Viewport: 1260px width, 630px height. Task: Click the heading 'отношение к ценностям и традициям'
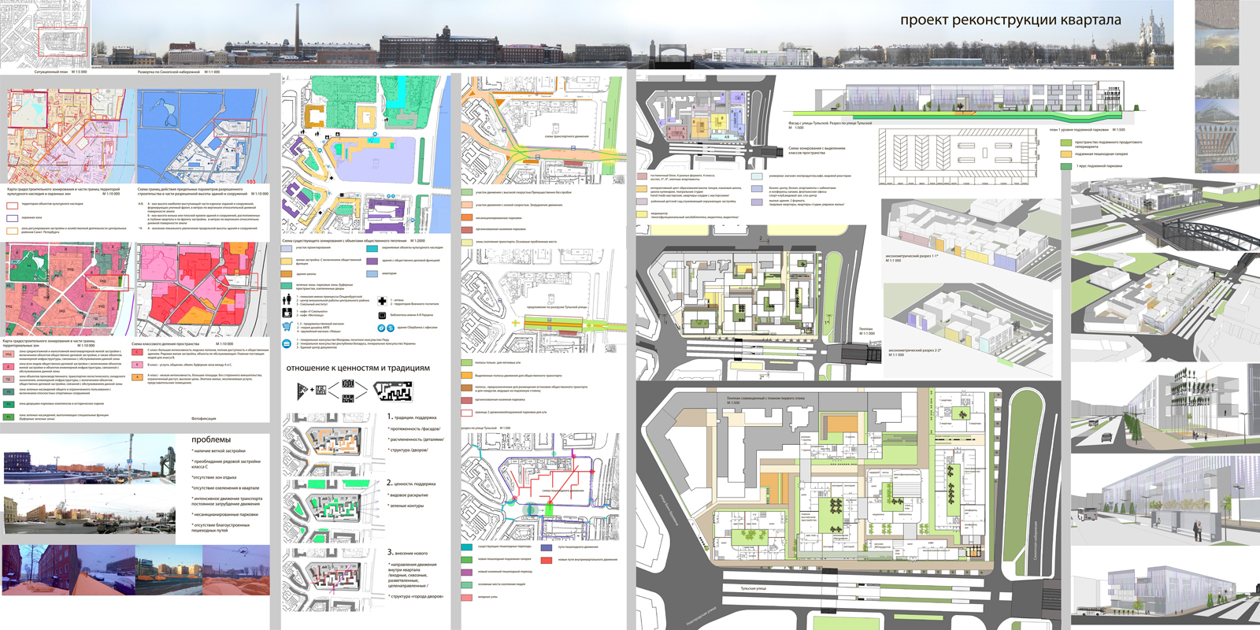[358, 368]
